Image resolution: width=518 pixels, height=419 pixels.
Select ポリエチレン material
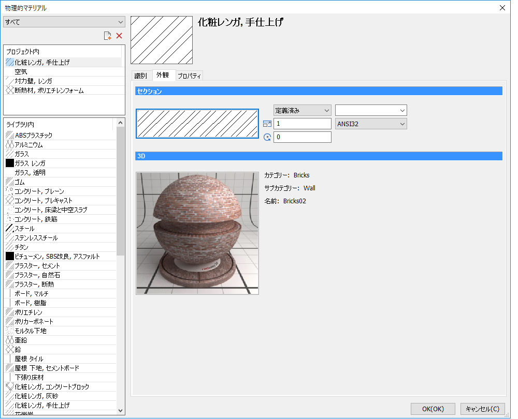pos(61,312)
